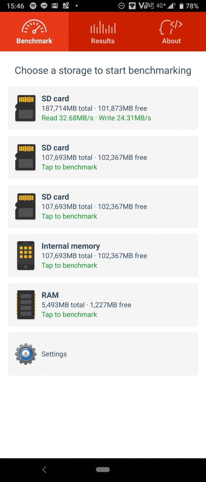206x482 pixels.
Task: Tap the Internal memory phone icon
Action: tap(25, 255)
